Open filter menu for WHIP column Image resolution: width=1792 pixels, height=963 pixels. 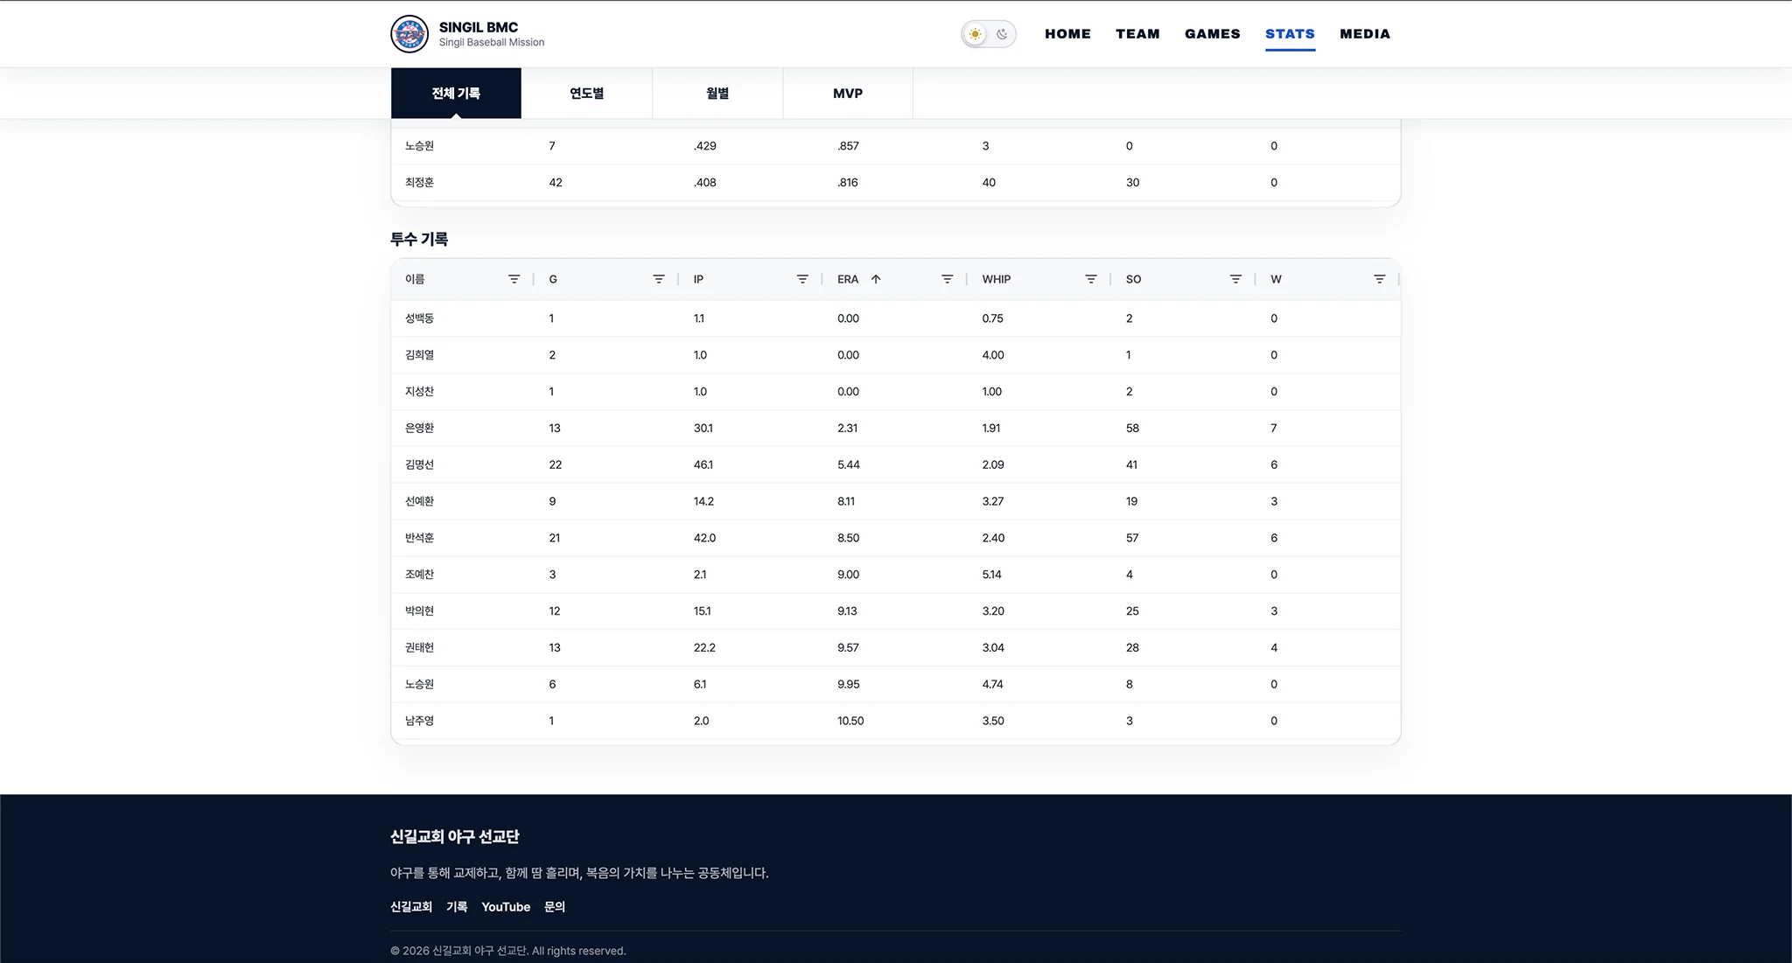click(1091, 279)
